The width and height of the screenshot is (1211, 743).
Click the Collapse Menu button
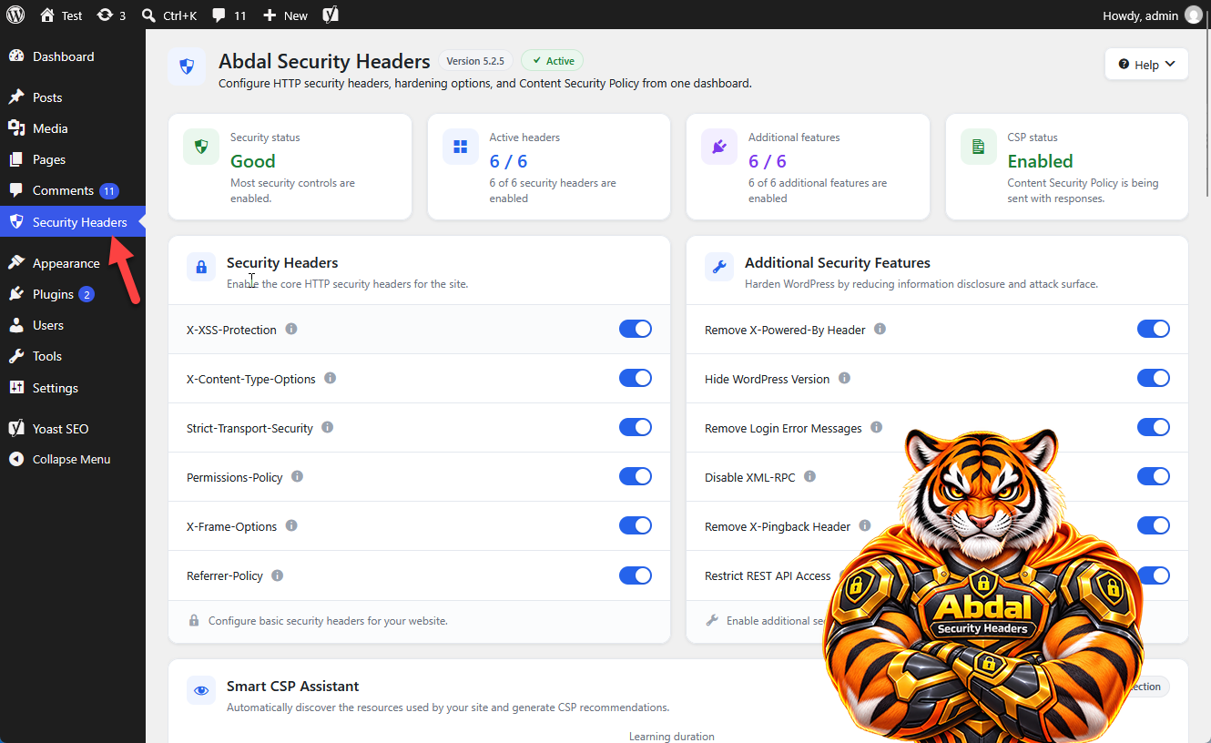73,460
